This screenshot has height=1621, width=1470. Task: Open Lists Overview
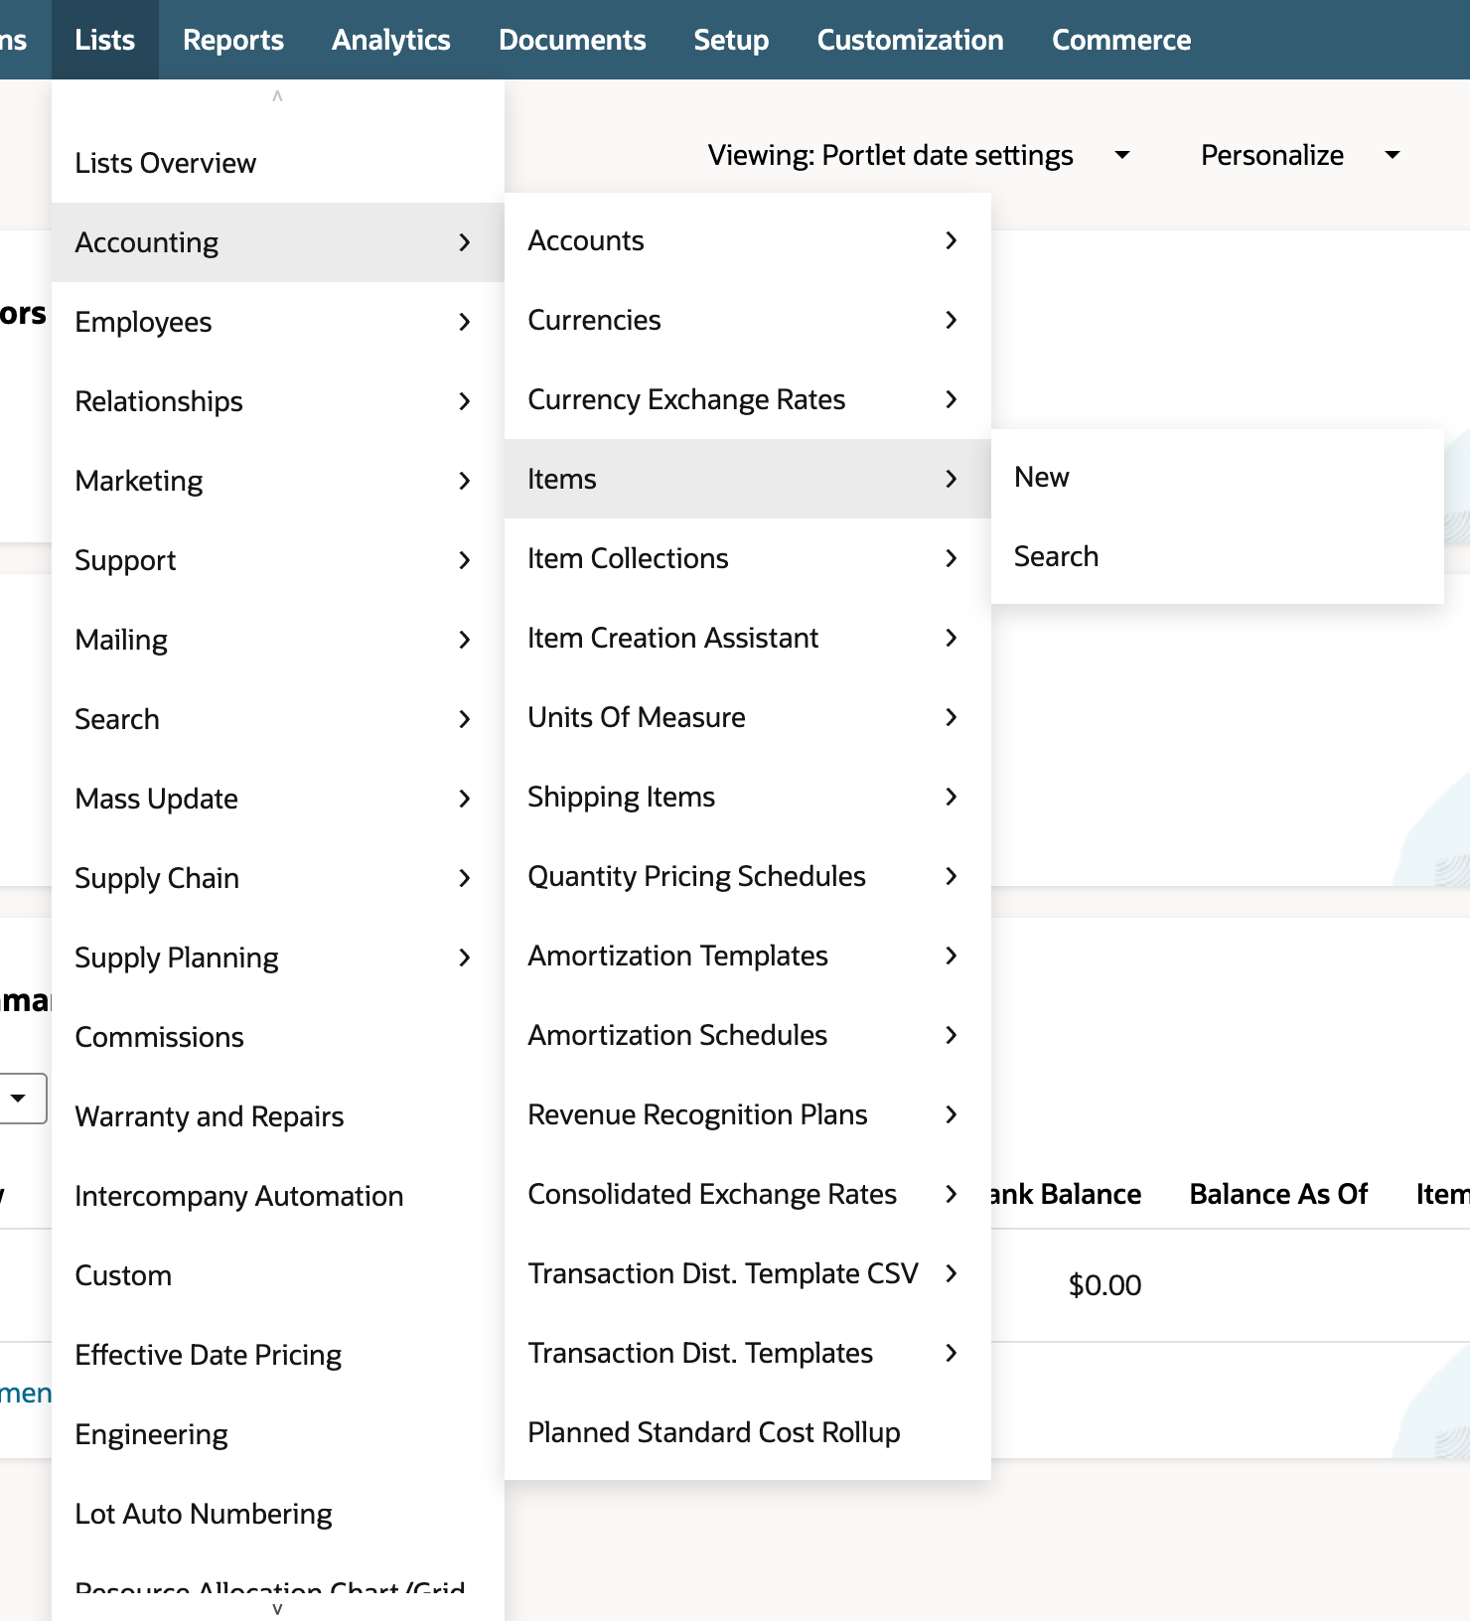point(278,163)
